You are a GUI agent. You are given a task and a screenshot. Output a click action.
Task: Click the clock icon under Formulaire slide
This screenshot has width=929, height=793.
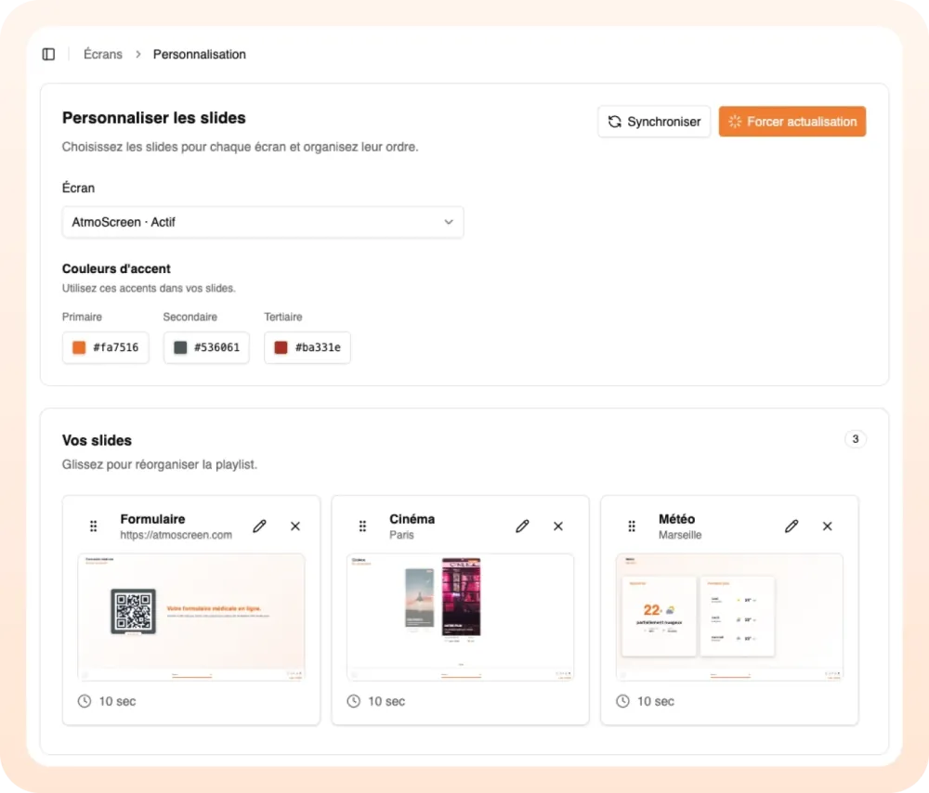coord(85,701)
